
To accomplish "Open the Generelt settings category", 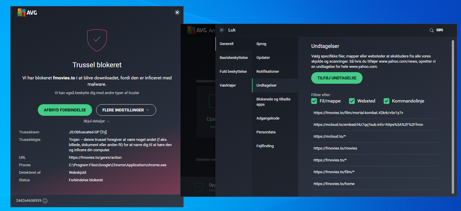I will 234,44.
